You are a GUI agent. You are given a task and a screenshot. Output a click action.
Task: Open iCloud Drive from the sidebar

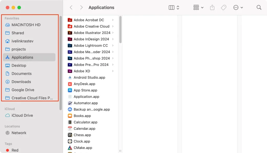(x=22, y=115)
